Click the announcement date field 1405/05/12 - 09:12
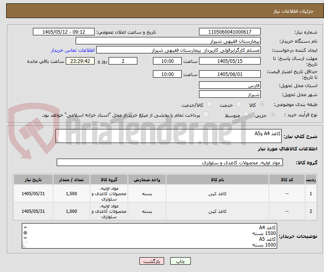The image size is (324, 272). pos(64,32)
